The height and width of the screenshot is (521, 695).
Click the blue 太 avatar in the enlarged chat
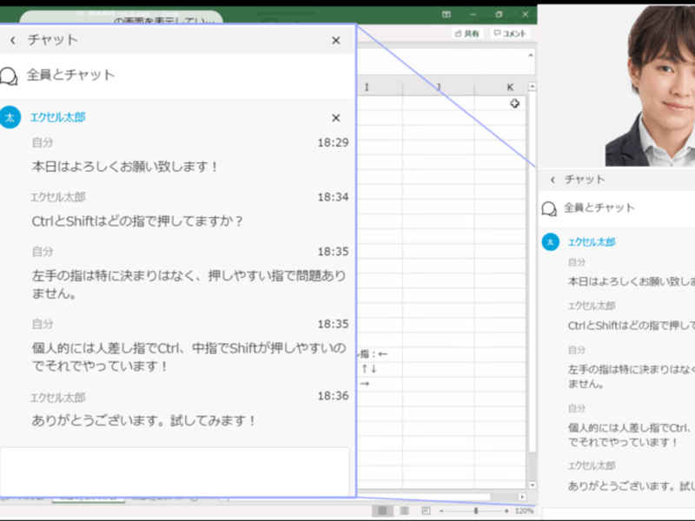[x=10, y=117]
